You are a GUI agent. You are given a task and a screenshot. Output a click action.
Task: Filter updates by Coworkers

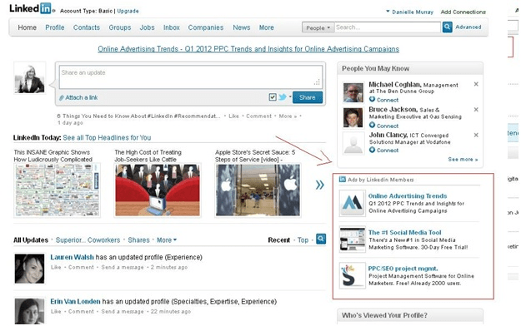click(103, 240)
